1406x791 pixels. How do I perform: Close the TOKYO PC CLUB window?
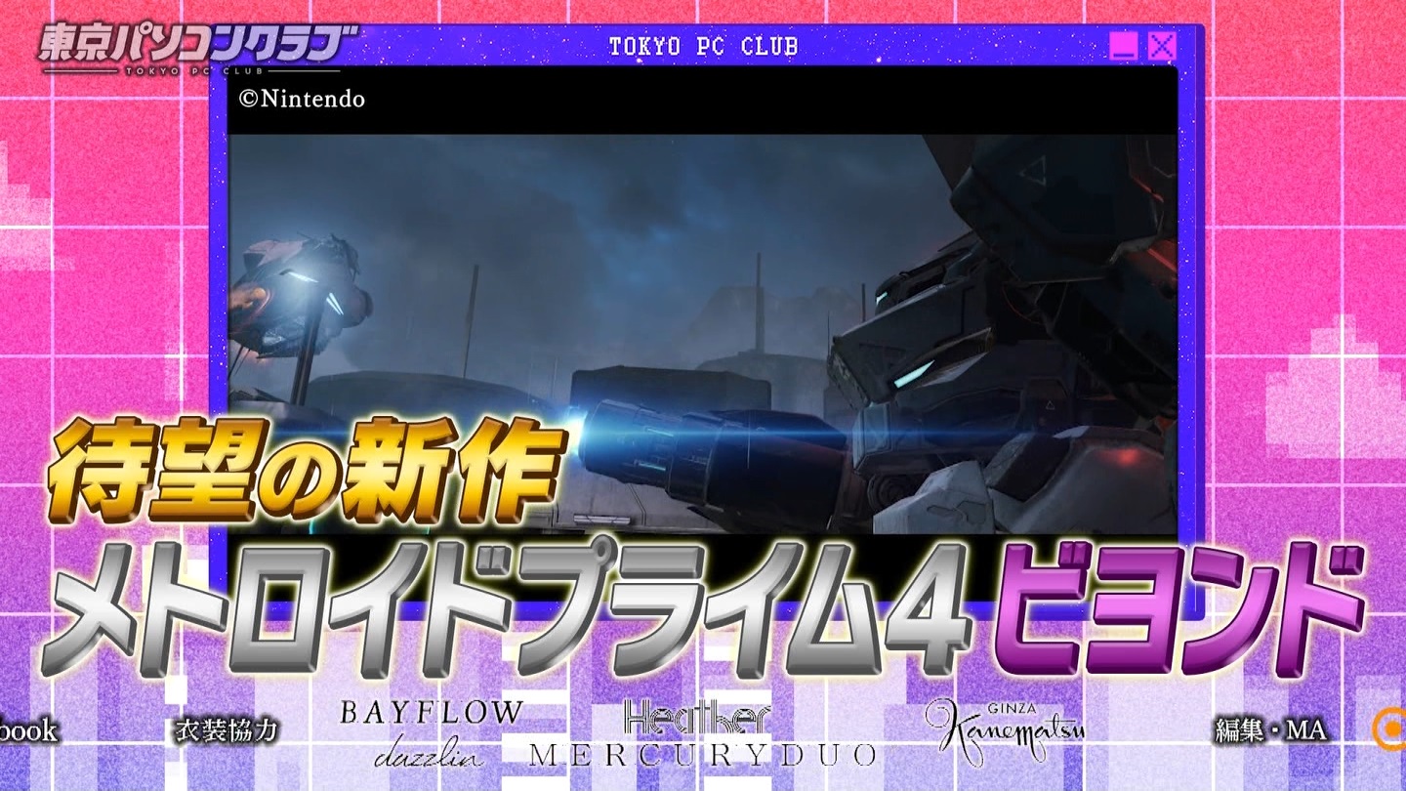pos(1161,46)
